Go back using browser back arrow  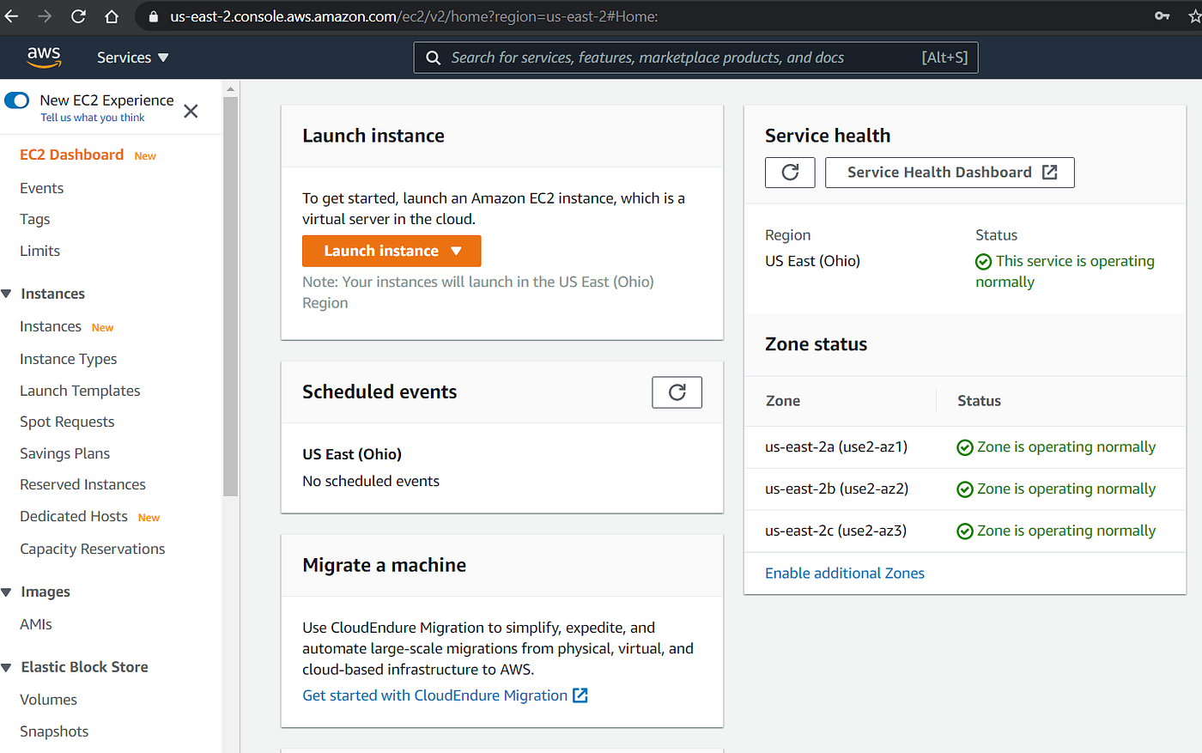(x=11, y=16)
